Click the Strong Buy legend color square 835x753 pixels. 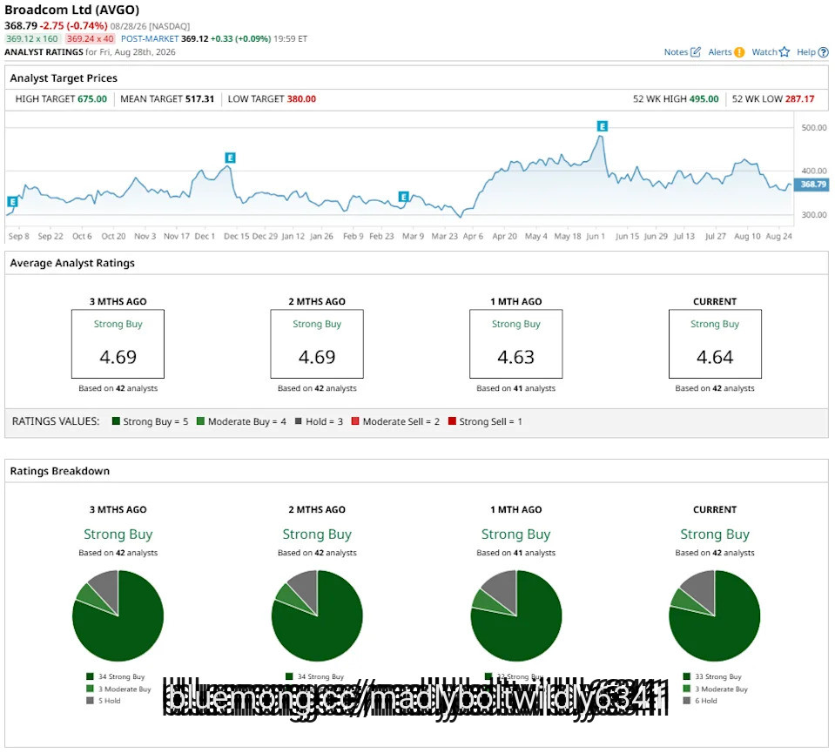point(116,420)
